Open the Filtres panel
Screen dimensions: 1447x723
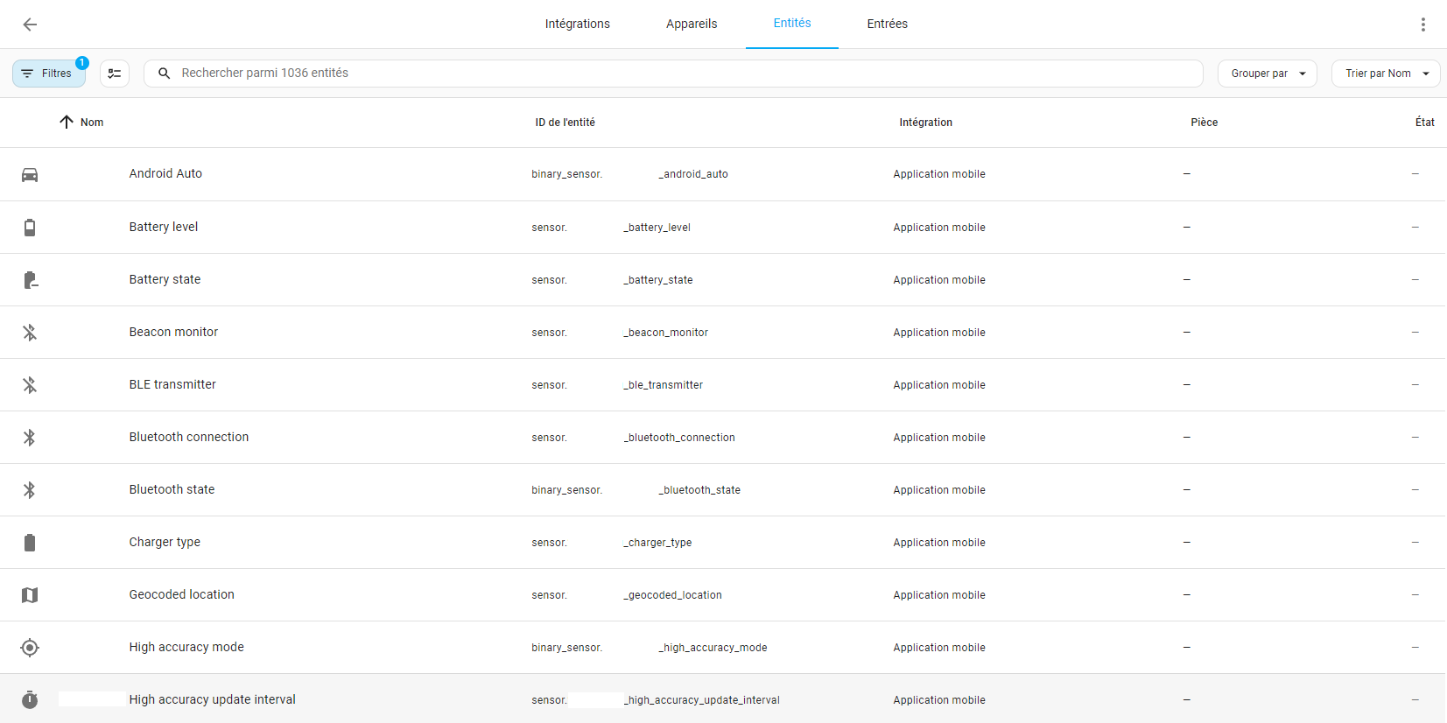pos(49,74)
